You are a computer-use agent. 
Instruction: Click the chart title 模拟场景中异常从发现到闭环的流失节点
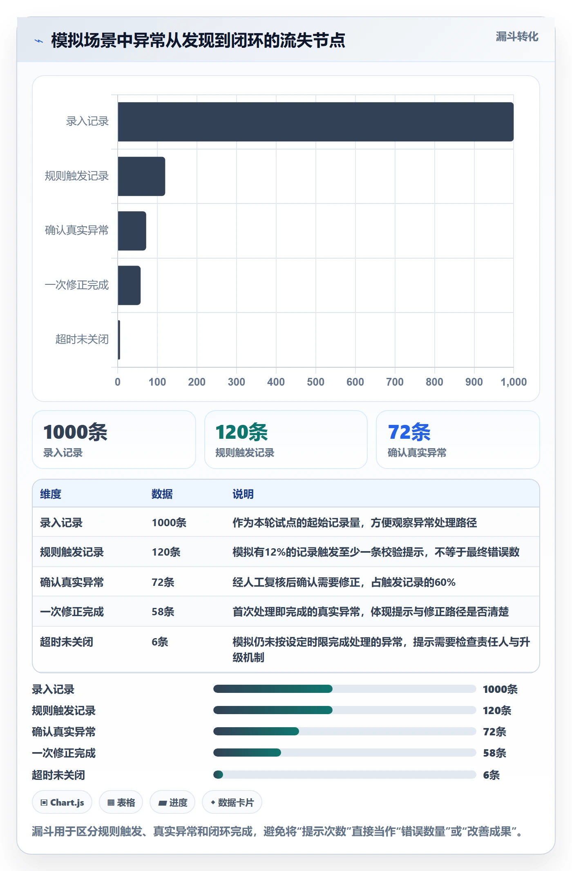pyautogui.click(x=198, y=40)
